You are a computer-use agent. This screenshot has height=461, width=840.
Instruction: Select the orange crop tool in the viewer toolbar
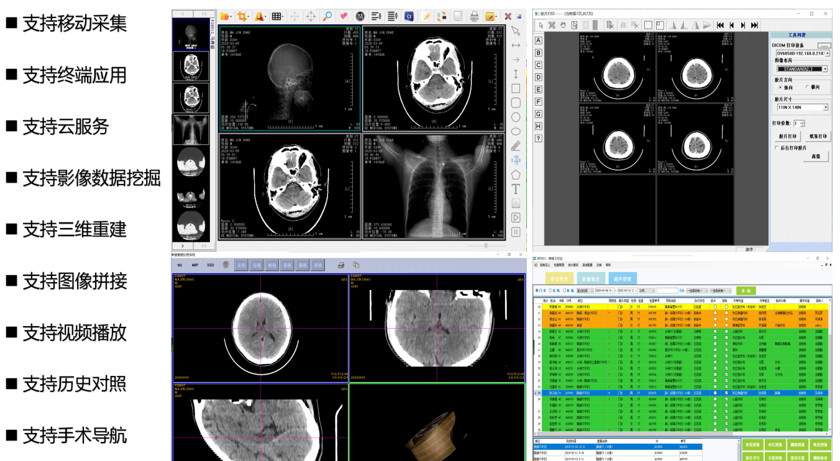(242, 16)
